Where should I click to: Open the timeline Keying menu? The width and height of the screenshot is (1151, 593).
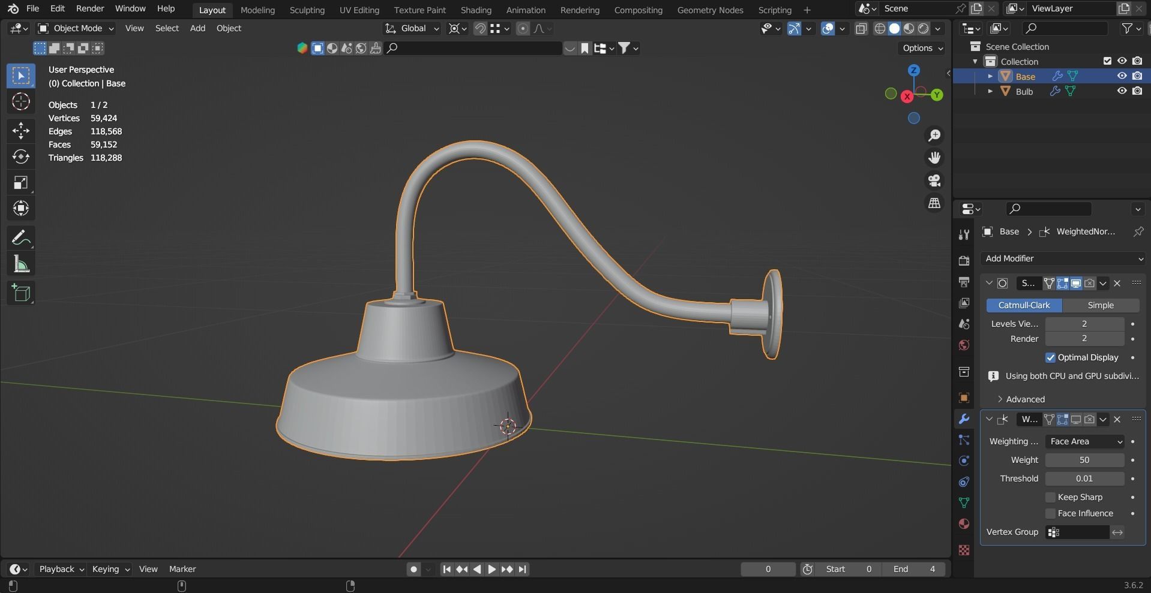(x=110, y=569)
